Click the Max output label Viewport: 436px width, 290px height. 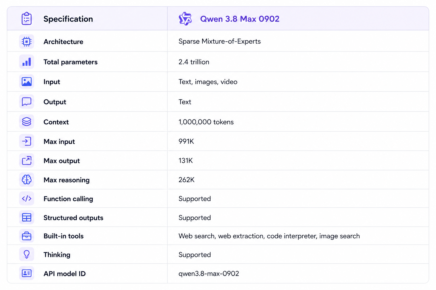tap(62, 161)
